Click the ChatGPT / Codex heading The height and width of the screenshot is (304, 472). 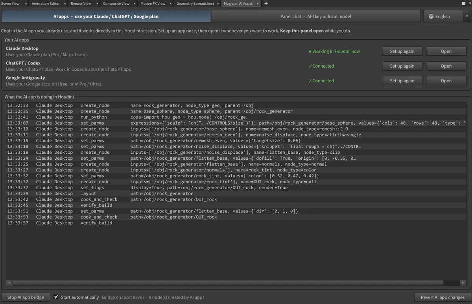(x=23, y=63)
